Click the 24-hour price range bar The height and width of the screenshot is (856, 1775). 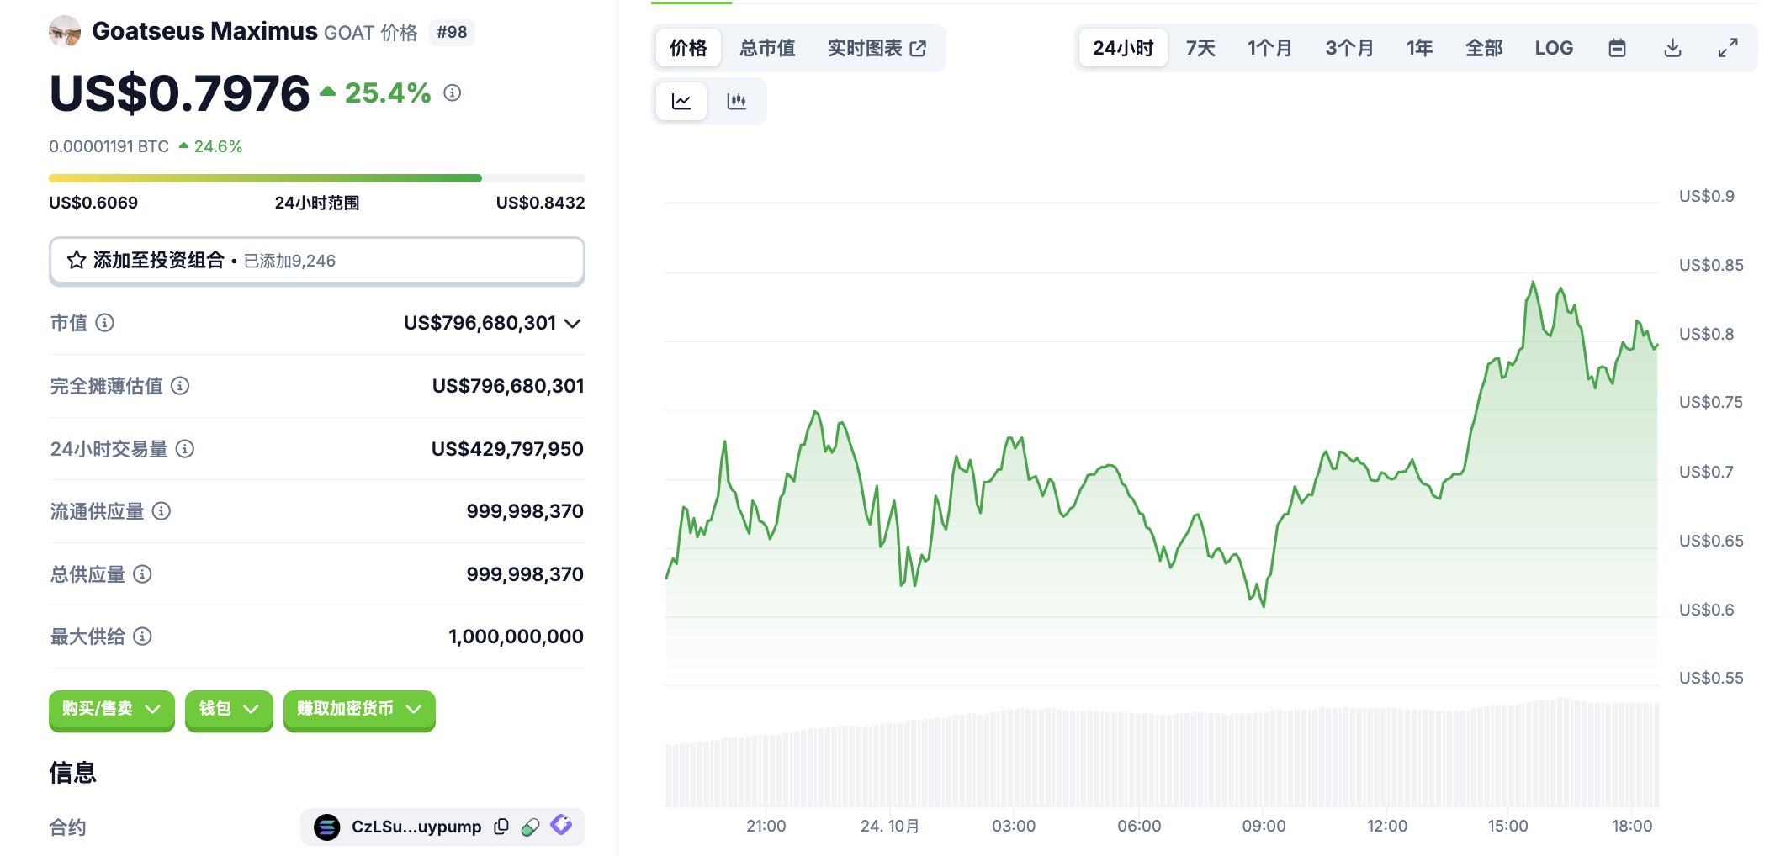pos(316,178)
